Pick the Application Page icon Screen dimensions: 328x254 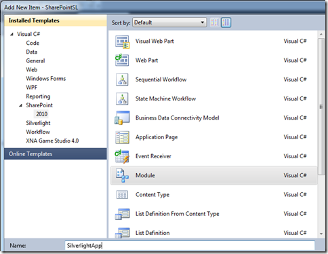click(x=122, y=137)
